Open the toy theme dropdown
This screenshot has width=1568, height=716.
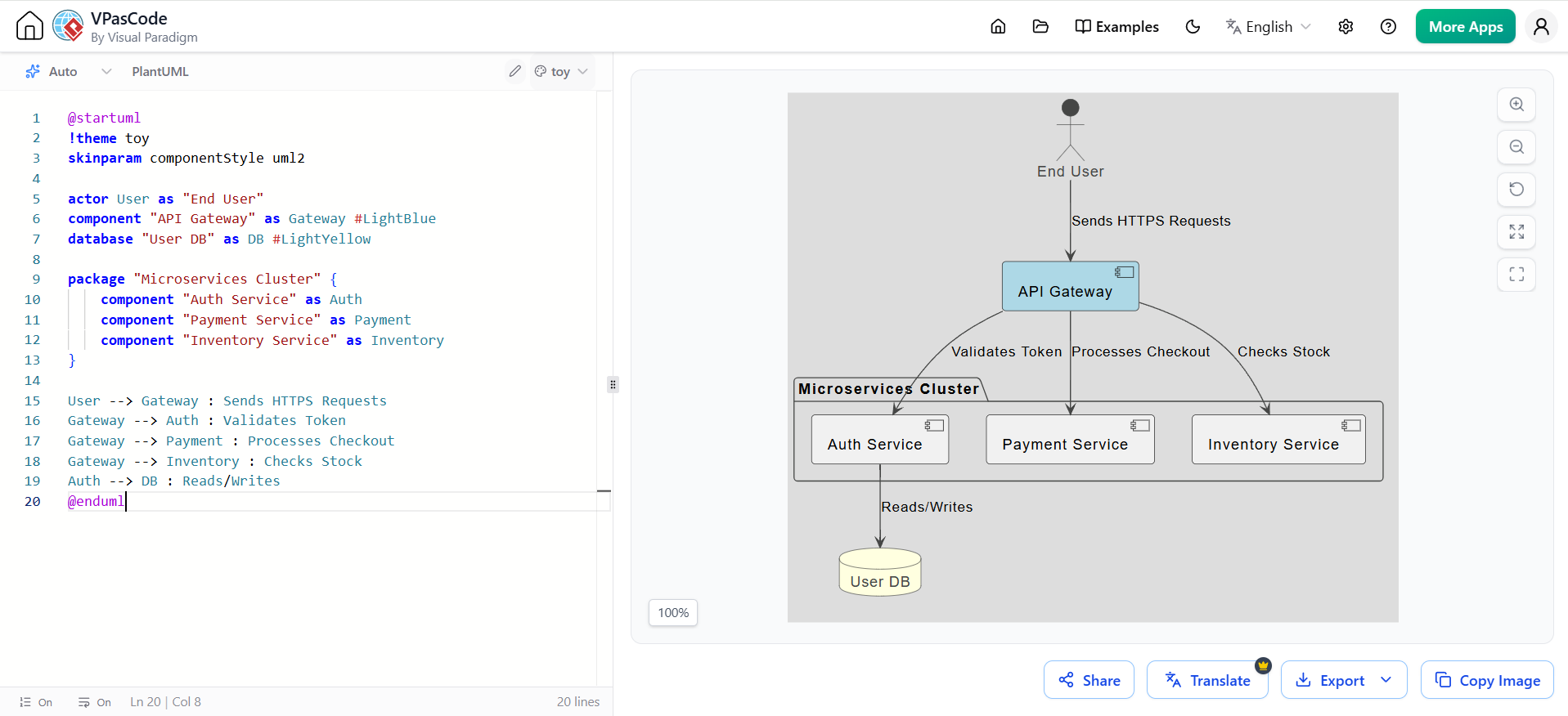[561, 72]
